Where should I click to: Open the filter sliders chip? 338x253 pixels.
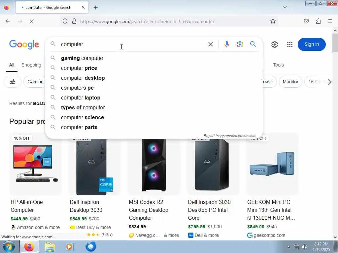(13, 82)
